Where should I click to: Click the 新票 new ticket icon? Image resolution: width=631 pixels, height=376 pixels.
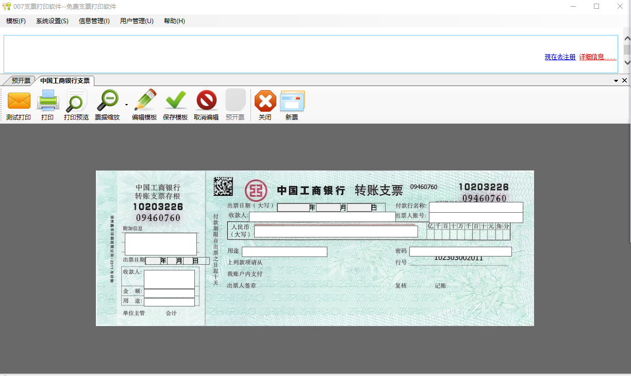click(x=292, y=100)
